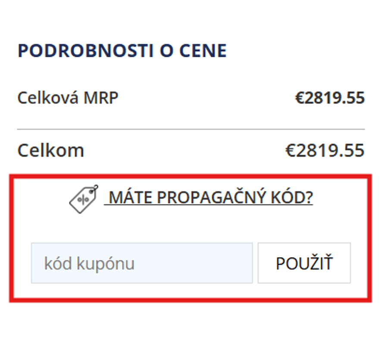Viewport: 388px width, 342px height.
Task: Click inside the kód kupónu input field
Action: pos(142,263)
